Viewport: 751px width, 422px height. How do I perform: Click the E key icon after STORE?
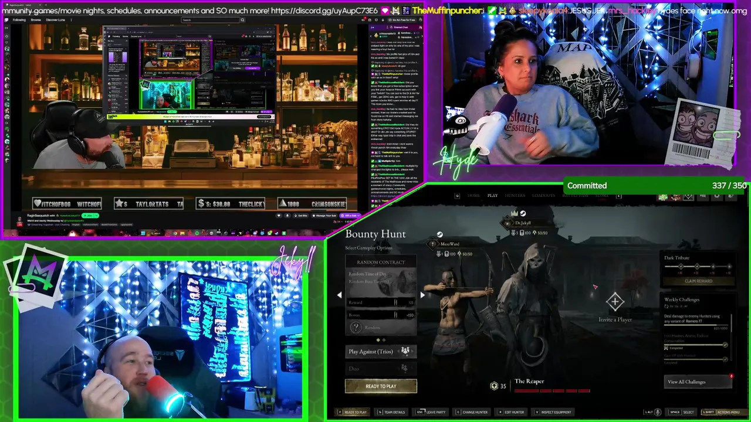pyautogui.click(x=619, y=196)
